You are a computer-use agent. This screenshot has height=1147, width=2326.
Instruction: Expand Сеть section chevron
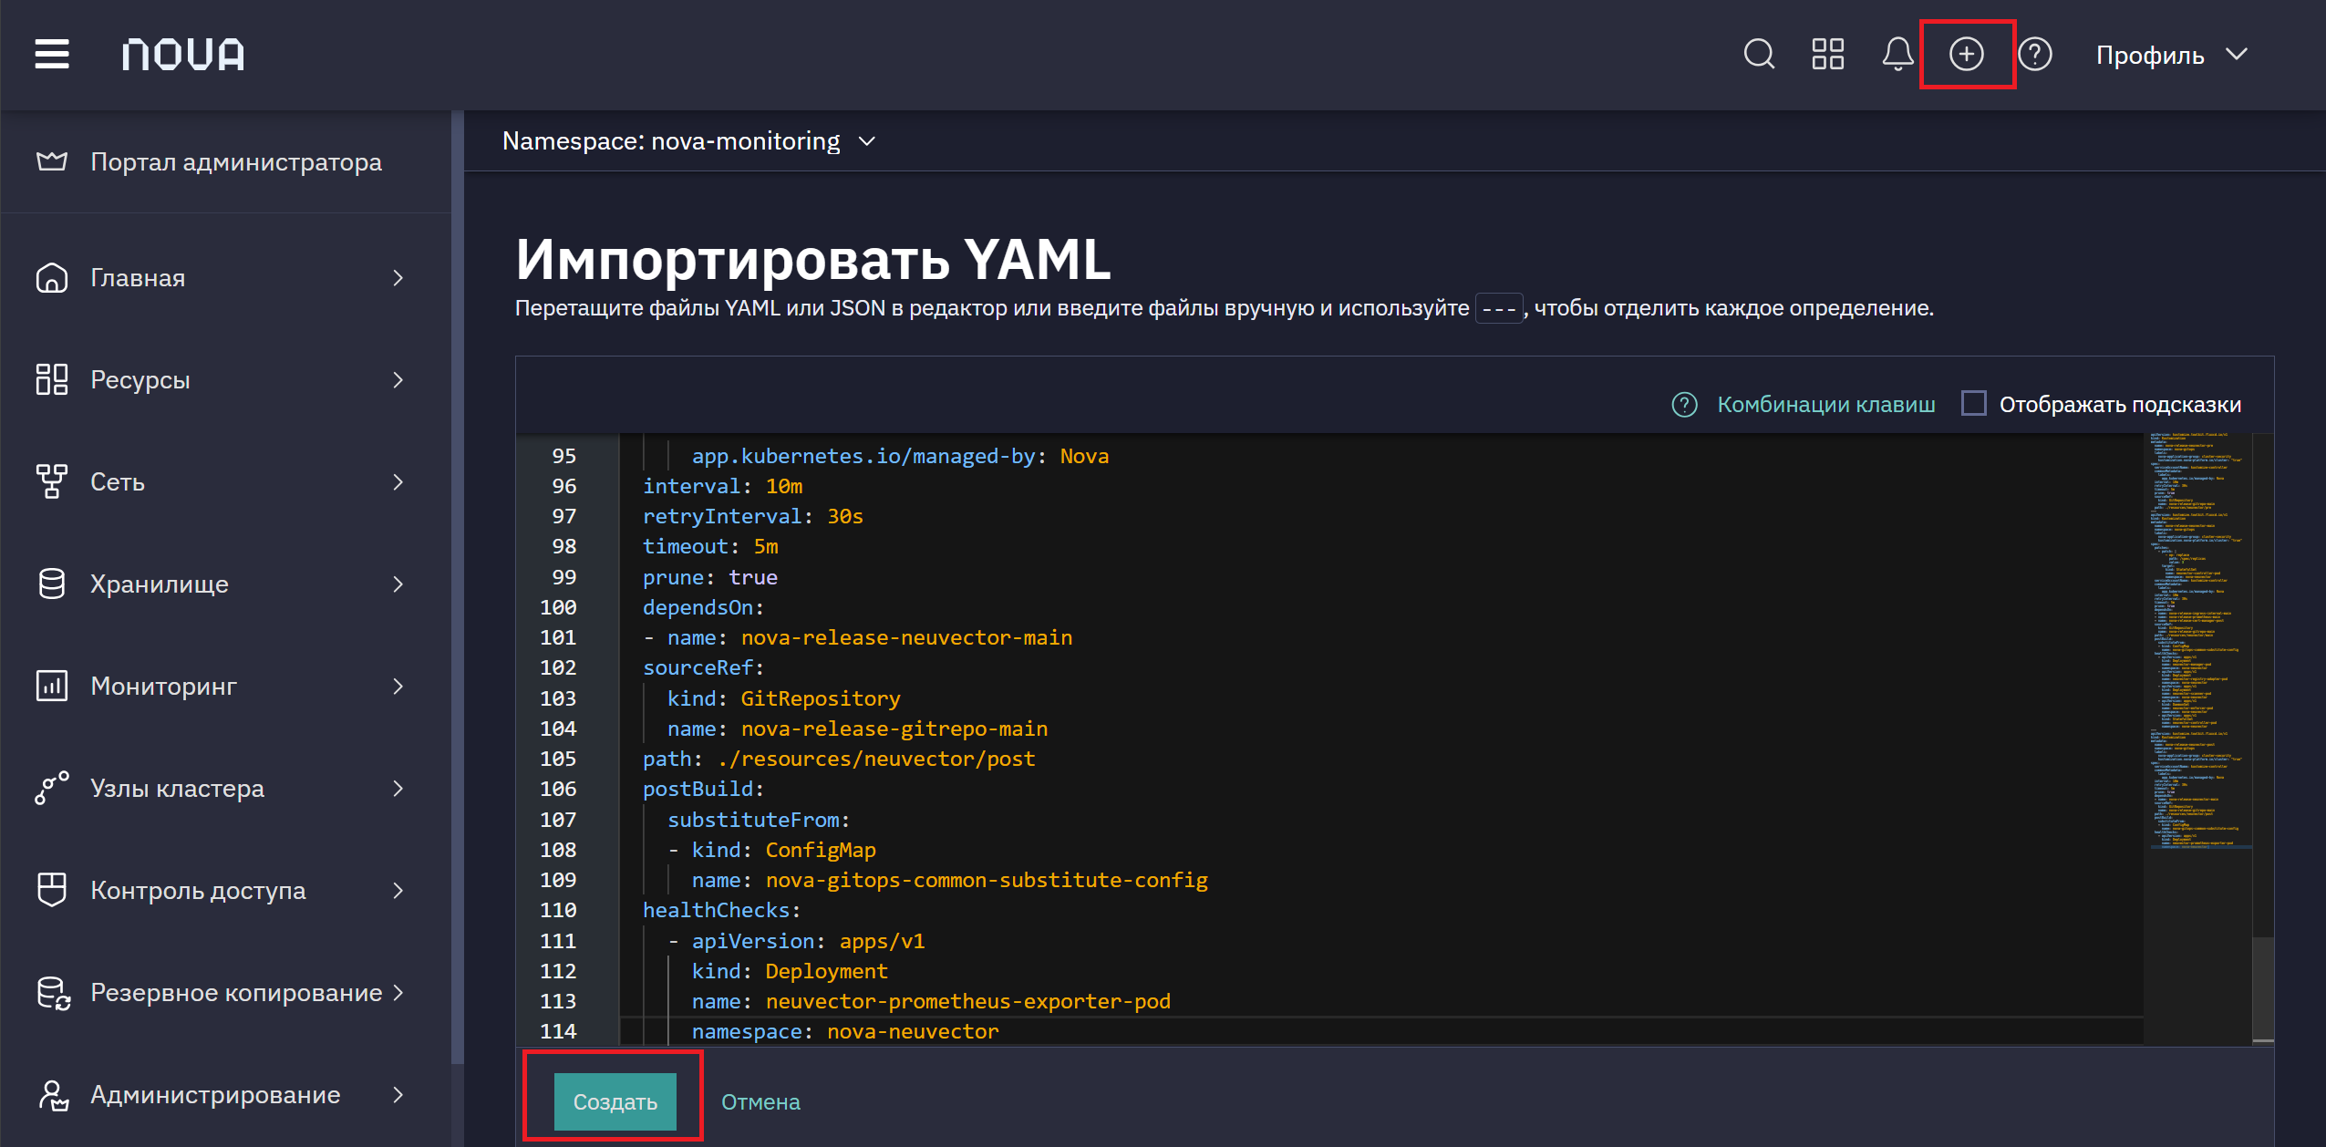[x=398, y=481]
